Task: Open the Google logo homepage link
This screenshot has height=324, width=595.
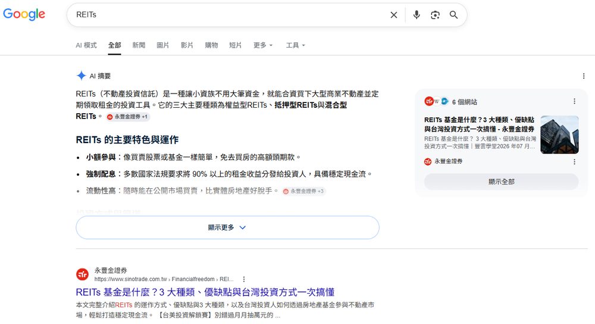Action: coord(24,14)
